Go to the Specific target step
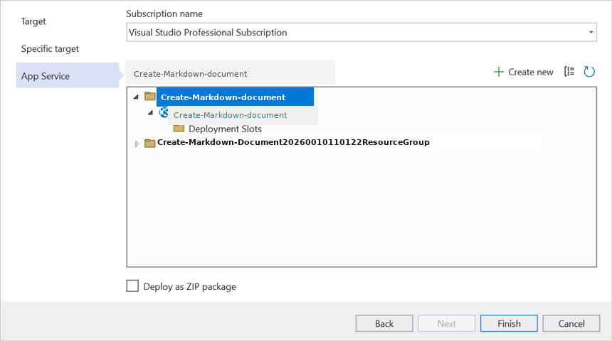The image size is (612, 341). point(50,49)
